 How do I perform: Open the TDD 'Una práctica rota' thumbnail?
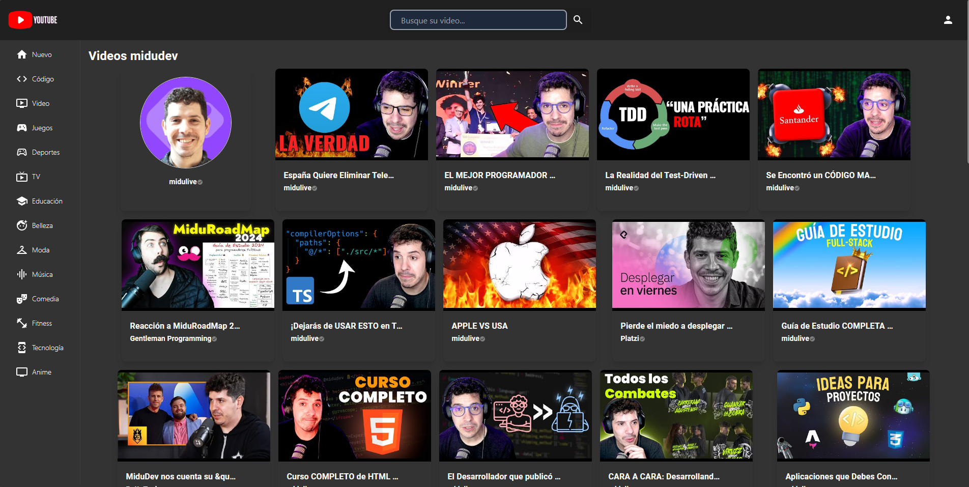pos(673,114)
